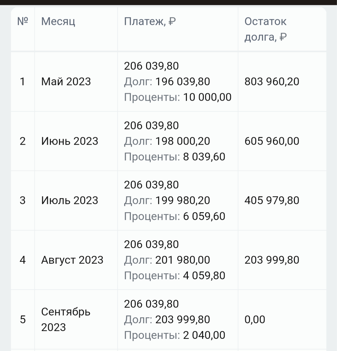Click the zero remaining debt value 0,00
The width and height of the screenshot is (337, 351).
[255, 319]
